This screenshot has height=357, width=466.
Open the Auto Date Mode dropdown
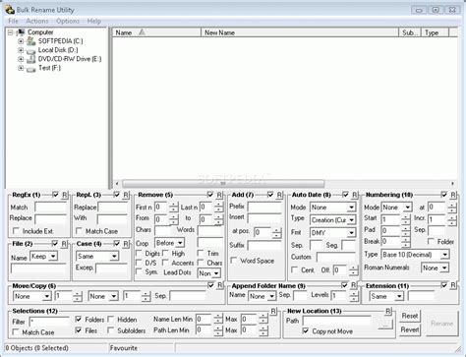pyautogui.click(x=351, y=208)
